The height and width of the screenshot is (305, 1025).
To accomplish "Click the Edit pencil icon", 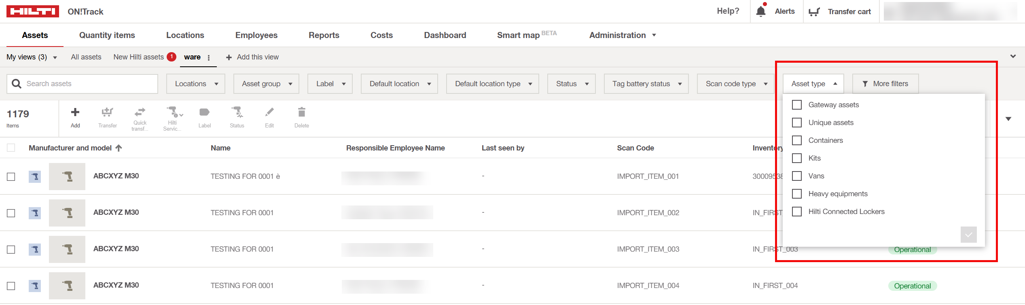I will (x=269, y=112).
